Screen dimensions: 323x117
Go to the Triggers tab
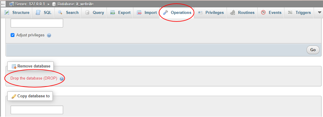coord(299,13)
